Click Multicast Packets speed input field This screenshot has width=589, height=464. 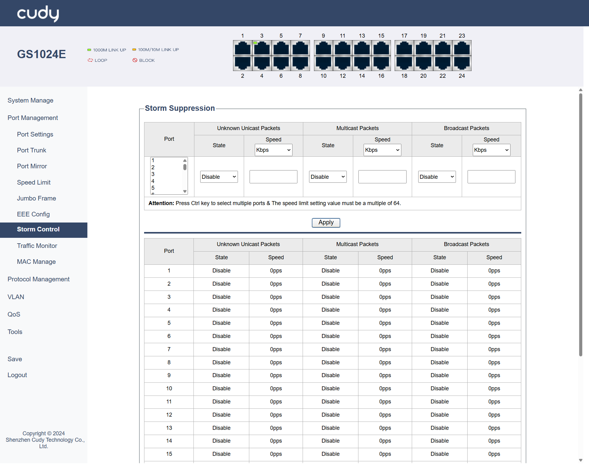382,177
